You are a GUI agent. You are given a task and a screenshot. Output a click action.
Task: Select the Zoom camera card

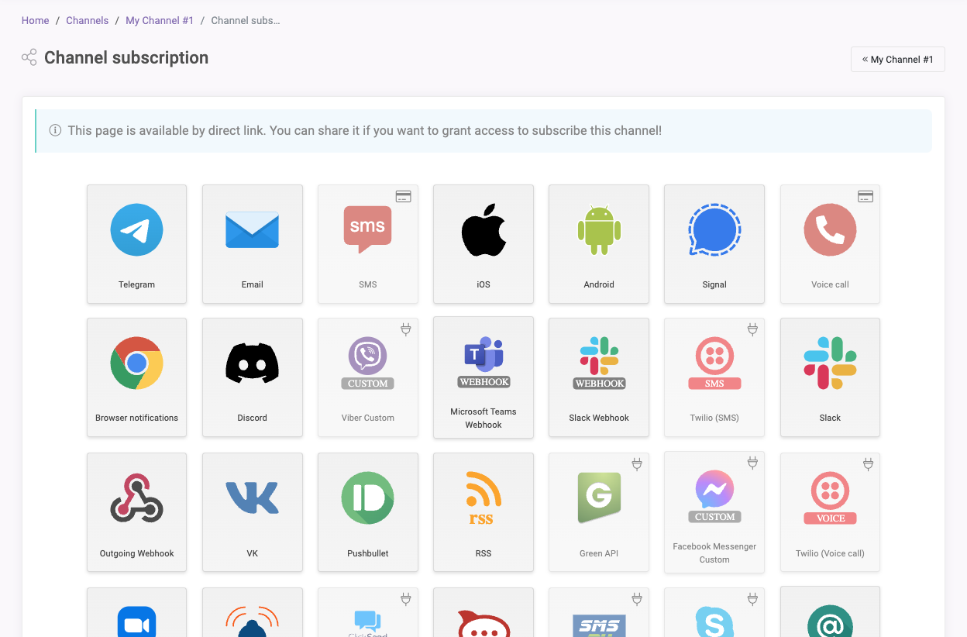[136, 612]
